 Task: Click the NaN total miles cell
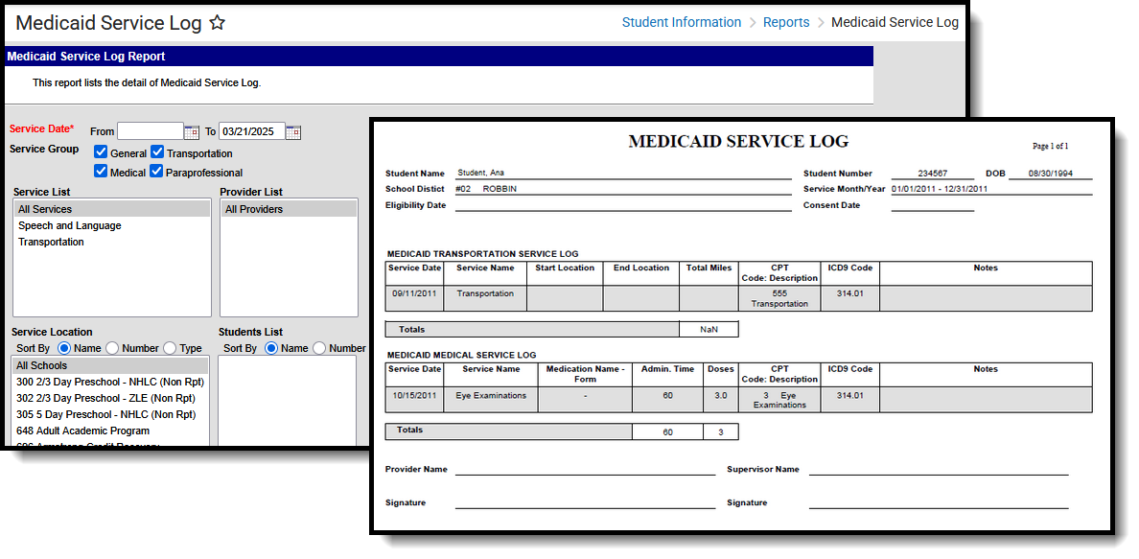(x=709, y=329)
